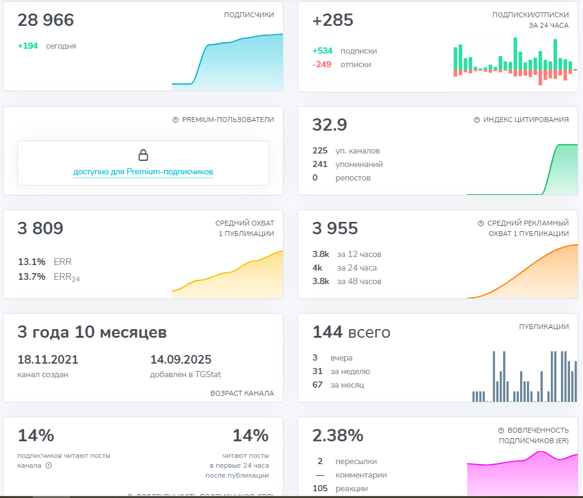
Task: Click '3 года 10 месяцев' channel age heading
Action: point(92,333)
